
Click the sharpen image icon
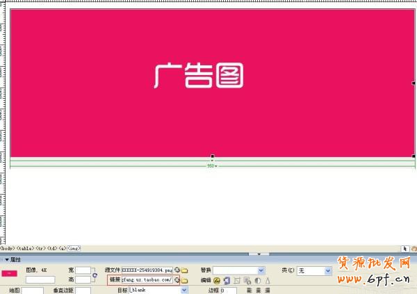[266, 280]
